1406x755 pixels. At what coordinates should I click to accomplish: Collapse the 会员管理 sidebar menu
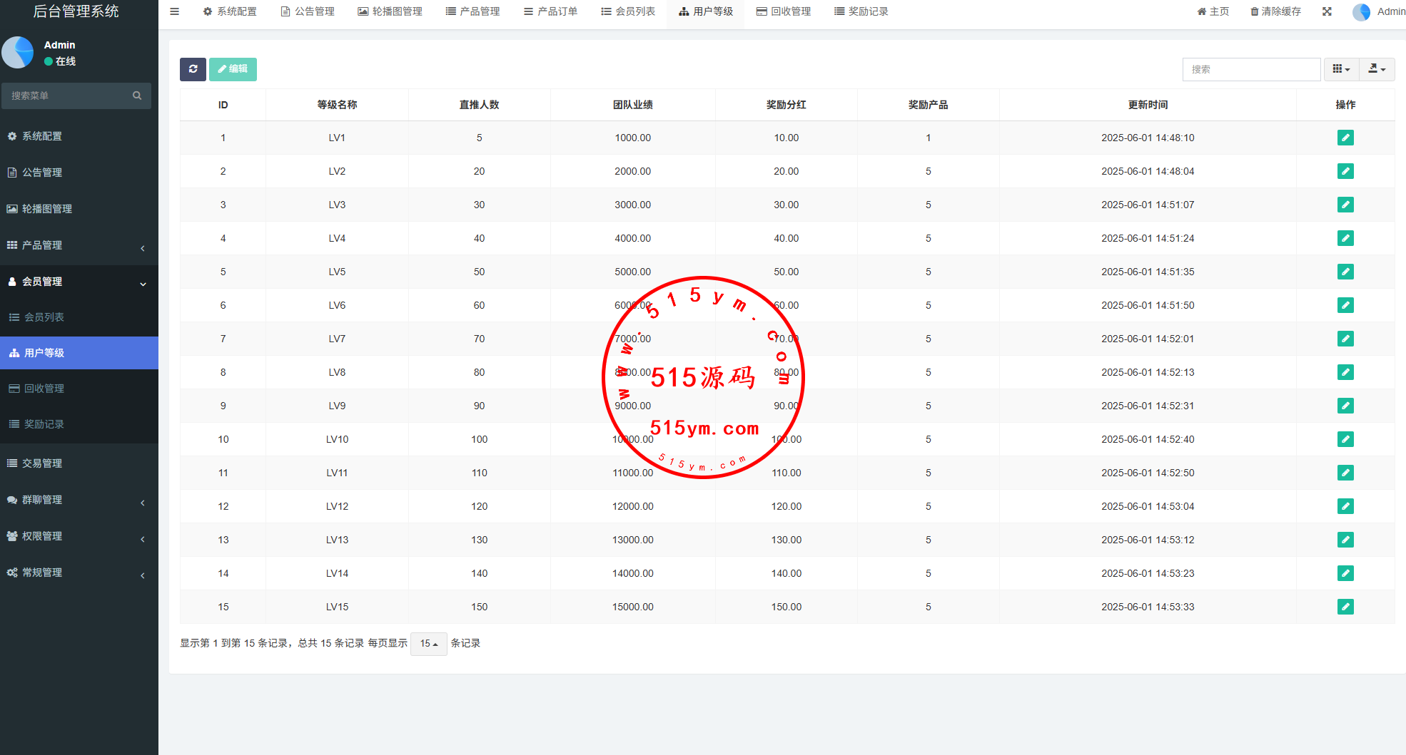(79, 282)
